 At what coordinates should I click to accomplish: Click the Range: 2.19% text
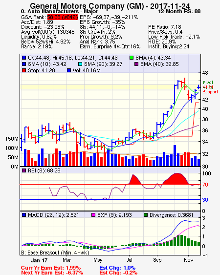(x=37, y=47)
